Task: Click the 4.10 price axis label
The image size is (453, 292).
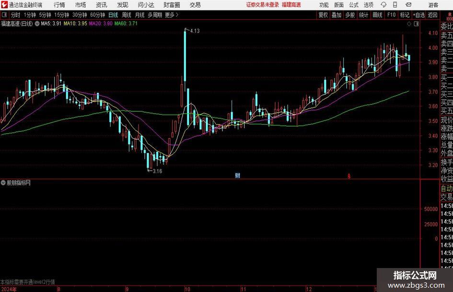Action: coord(433,33)
